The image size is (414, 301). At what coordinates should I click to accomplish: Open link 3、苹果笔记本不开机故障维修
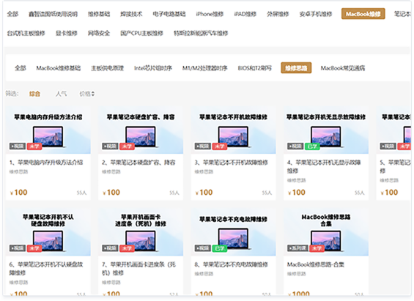pyautogui.click(x=232, y=163)
